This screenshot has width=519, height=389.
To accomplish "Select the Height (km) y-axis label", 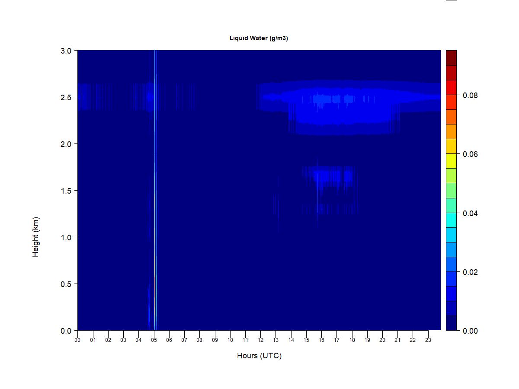I will [x=35, y=237].
